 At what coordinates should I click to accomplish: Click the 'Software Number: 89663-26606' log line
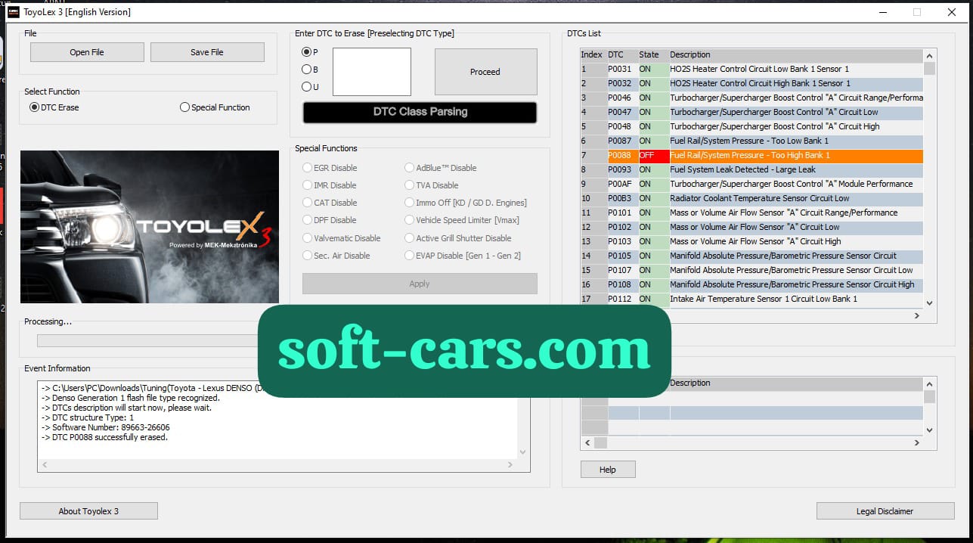106,427
